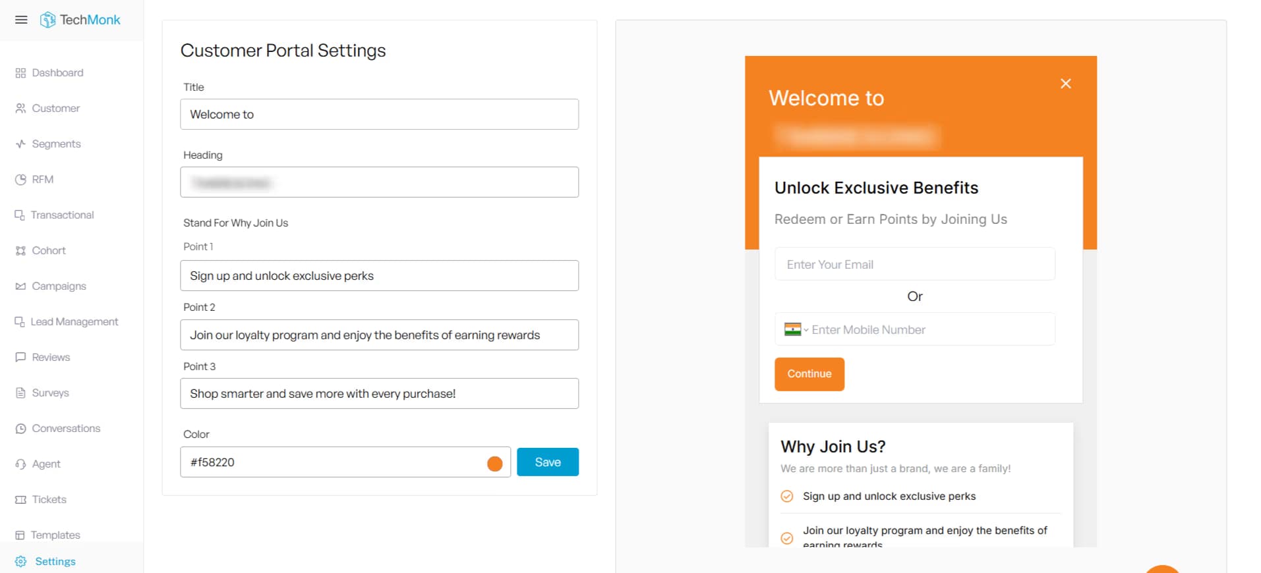Viewport: 1261px width, 573px height.
Task: Click the blurred Heading input field
Action: (x=380, y=182)
